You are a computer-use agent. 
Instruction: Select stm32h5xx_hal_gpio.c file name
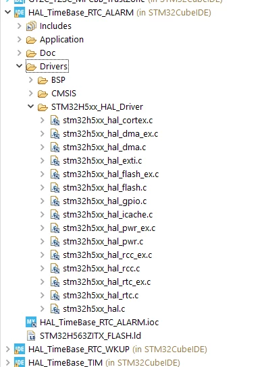(x=105, y=201)
